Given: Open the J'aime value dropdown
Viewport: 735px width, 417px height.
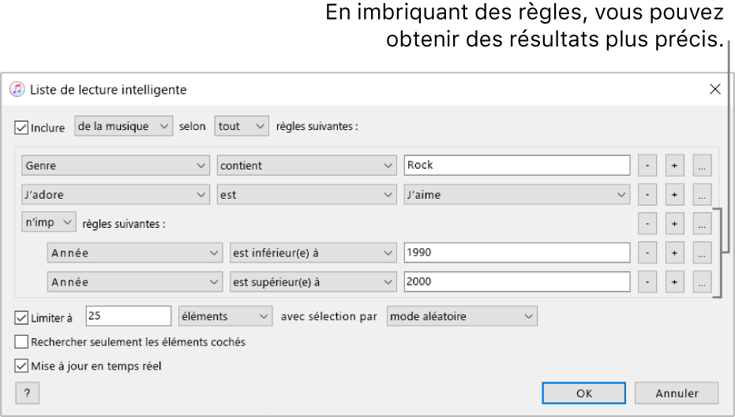Looking at the screenshot, I should tap(517, 195).
